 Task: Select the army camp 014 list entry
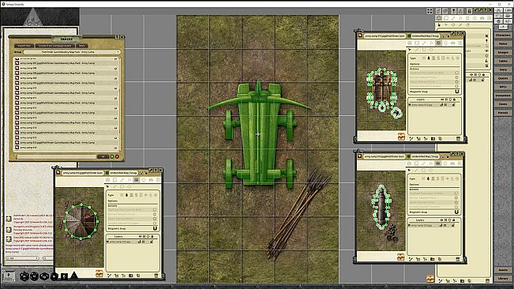coord(66,128)
